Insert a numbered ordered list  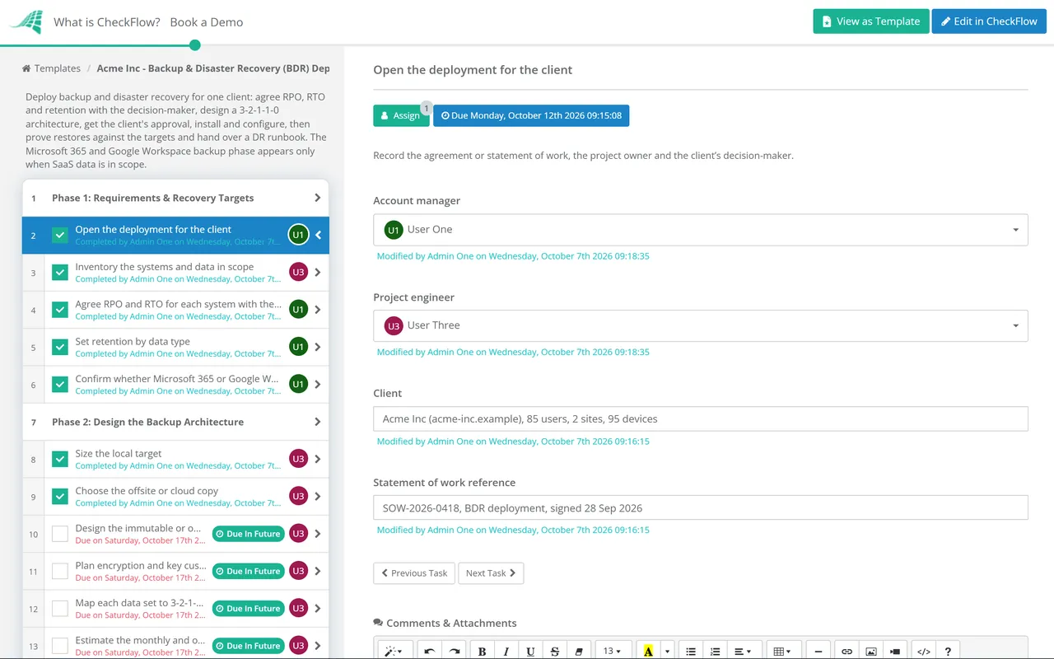pos(716,651)
